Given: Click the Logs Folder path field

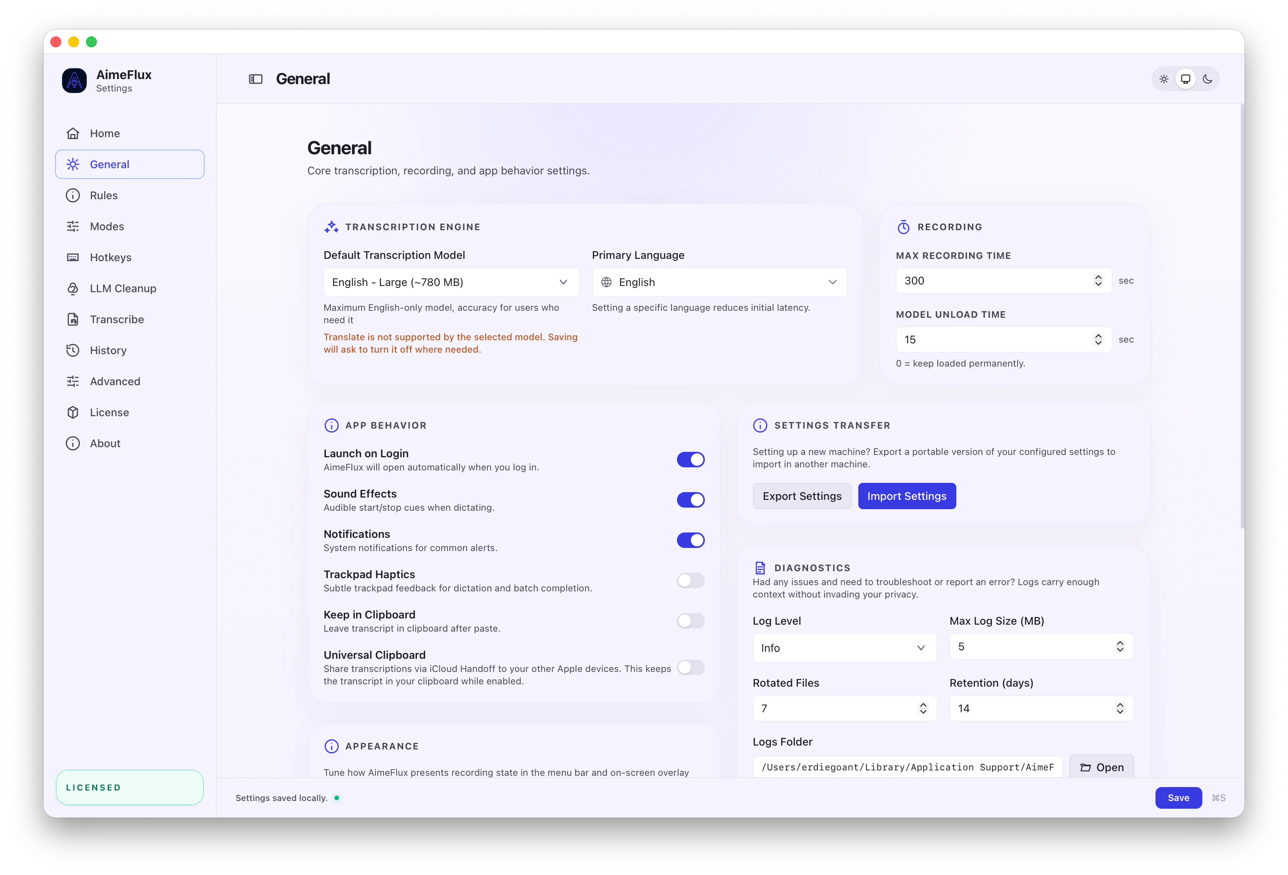Looking at the screenshot, I should click(x=907, y=768).
